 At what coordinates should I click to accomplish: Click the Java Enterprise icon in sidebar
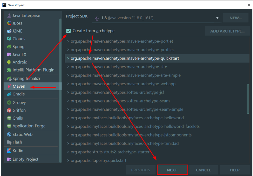pos(9,16)
